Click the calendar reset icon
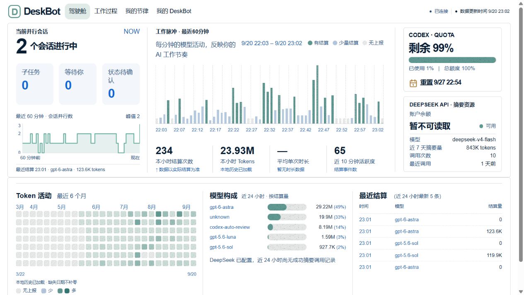This screenshot has height=295, width=524. pyautogui.click(x=413, y=83)
